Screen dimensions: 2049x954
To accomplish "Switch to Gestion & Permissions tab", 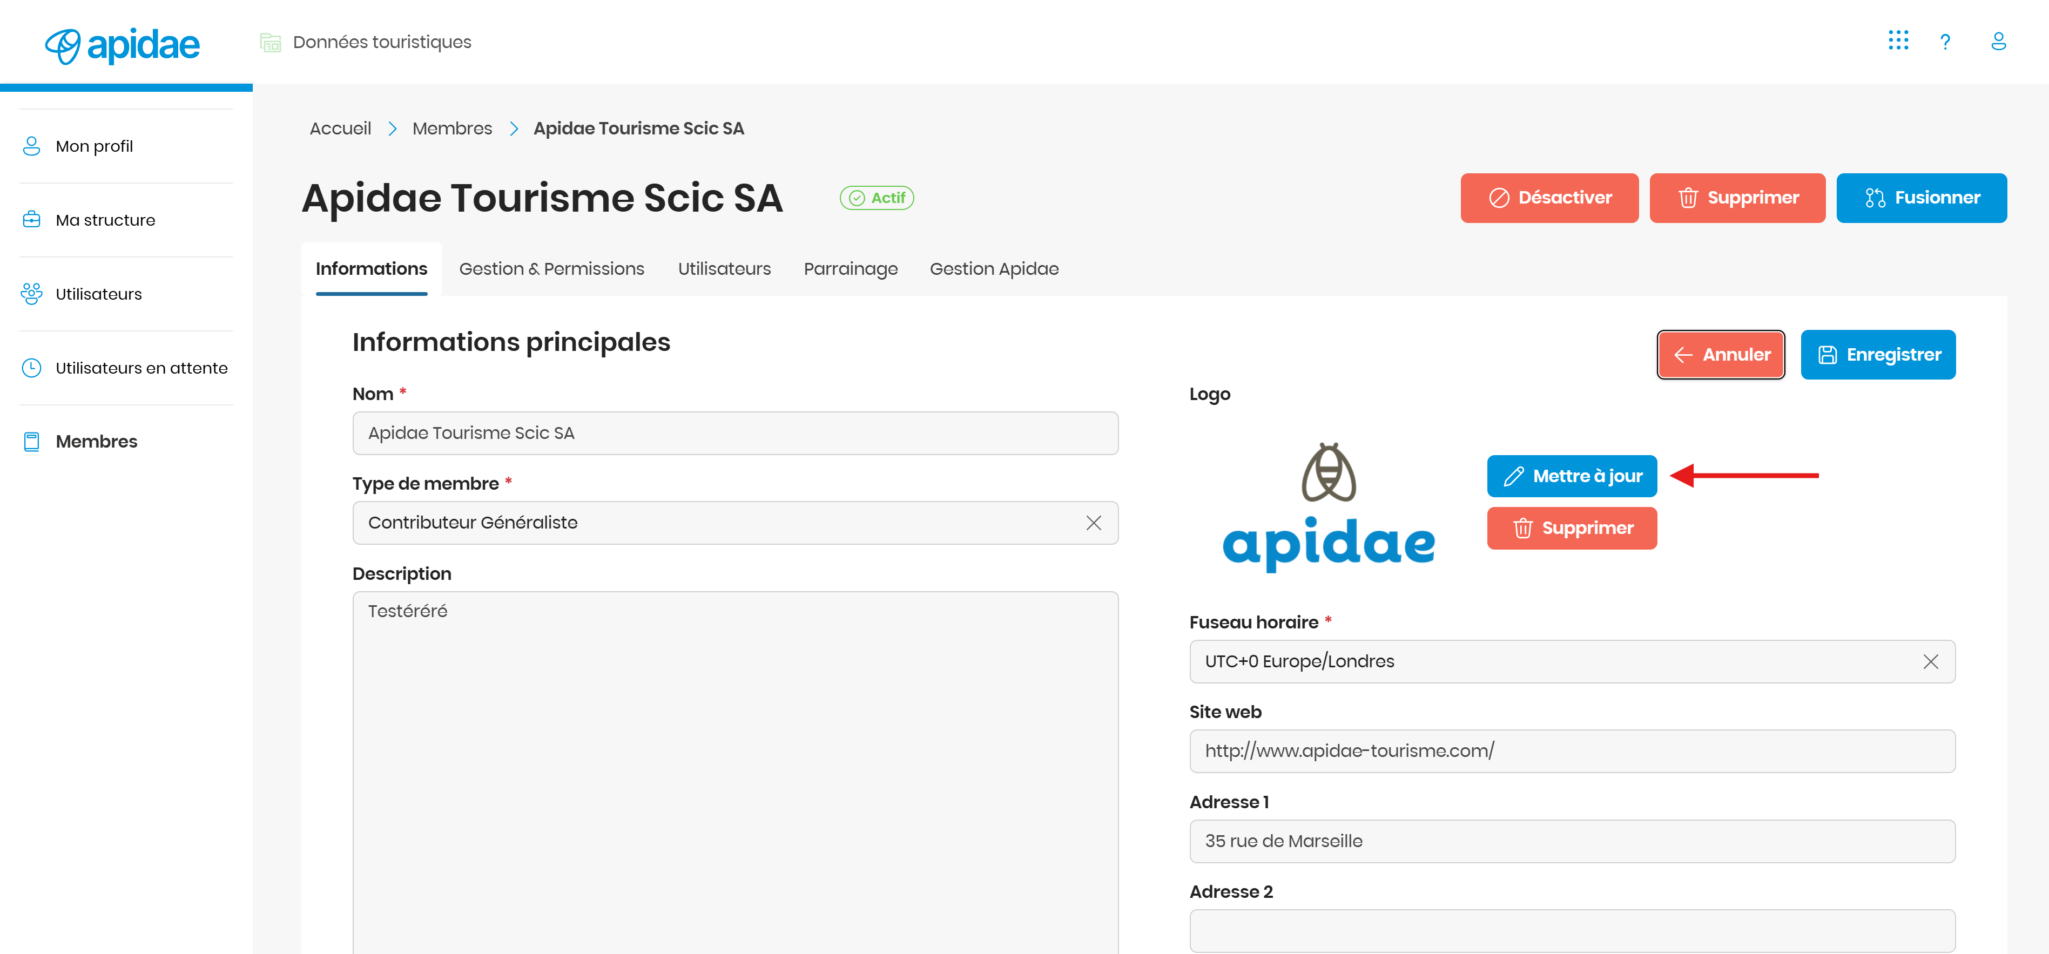I will click(x=551, y=269).
